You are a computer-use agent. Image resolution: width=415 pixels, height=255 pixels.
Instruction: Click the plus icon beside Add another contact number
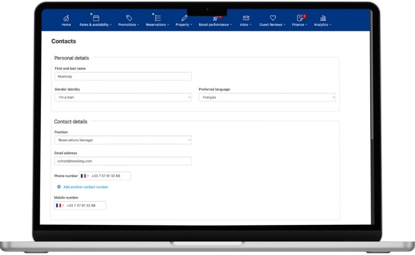59,187
